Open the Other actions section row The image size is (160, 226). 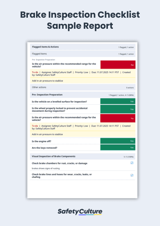pyautogui.click(x=83, y=88)
